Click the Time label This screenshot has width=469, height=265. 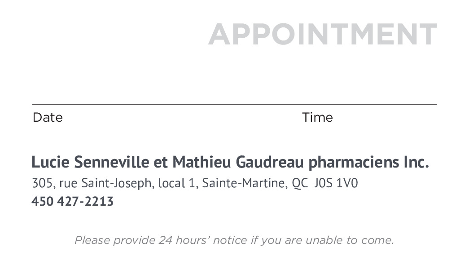click(317, 118)
